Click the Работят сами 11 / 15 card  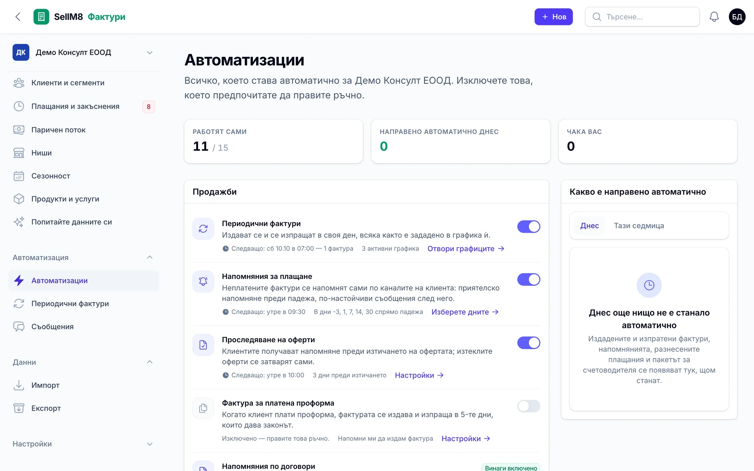coord(274,141)
